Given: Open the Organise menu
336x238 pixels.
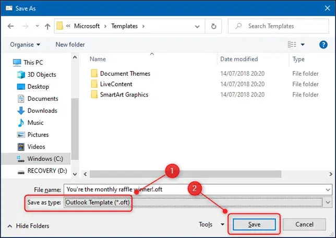Looking at the screenshot, I should pyautogui.click(x=25, y=45).
